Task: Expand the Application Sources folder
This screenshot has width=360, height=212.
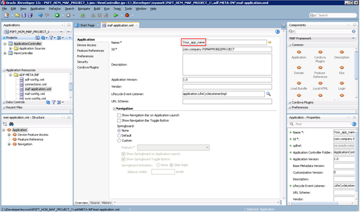Action: click(11, 48)
